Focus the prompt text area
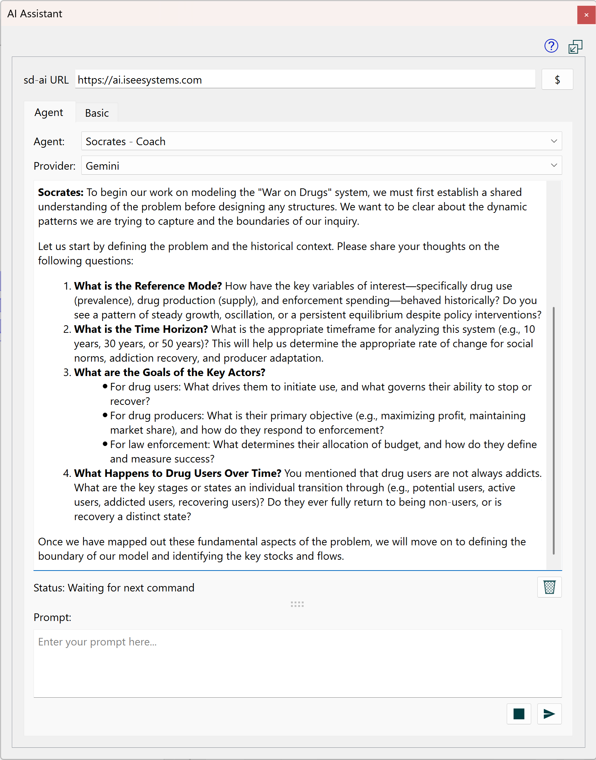The width and height of the screenshot is (596, 760). (x=297, y=663)
